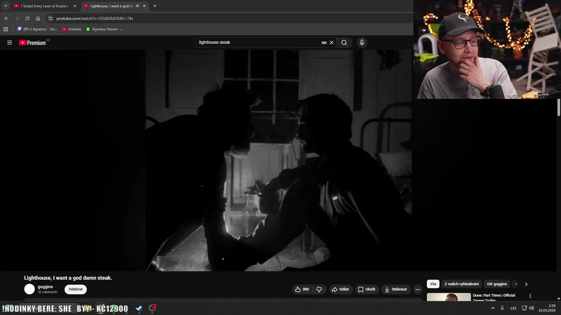Open Dune: Part Three teaser title
Screen dimensions: 561x315
coord(494,297)
